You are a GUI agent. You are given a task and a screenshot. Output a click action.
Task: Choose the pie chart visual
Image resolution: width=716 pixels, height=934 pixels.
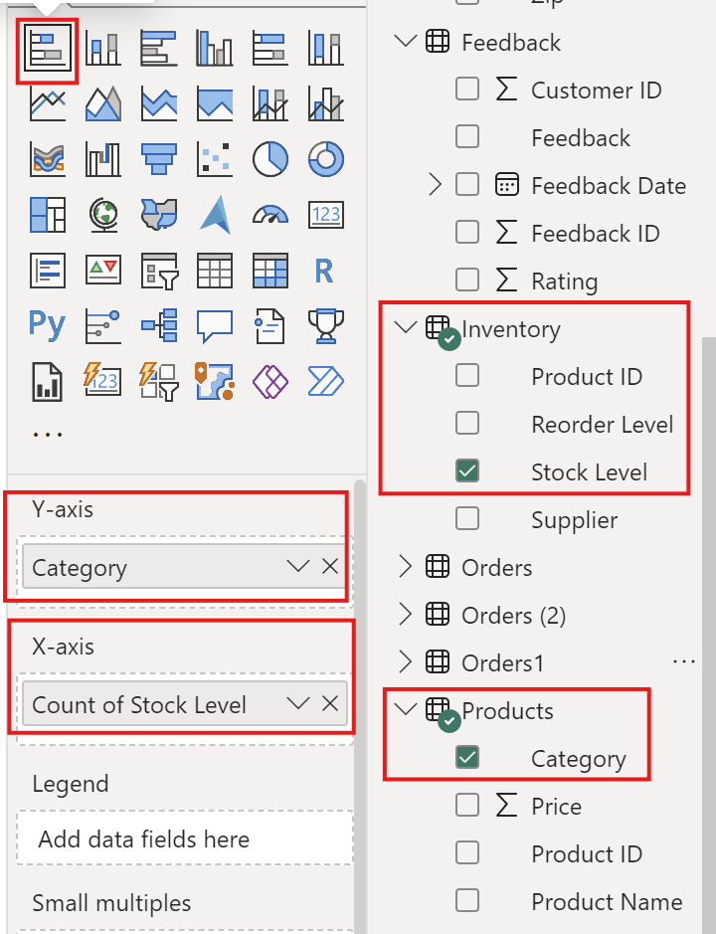[269, 158]
